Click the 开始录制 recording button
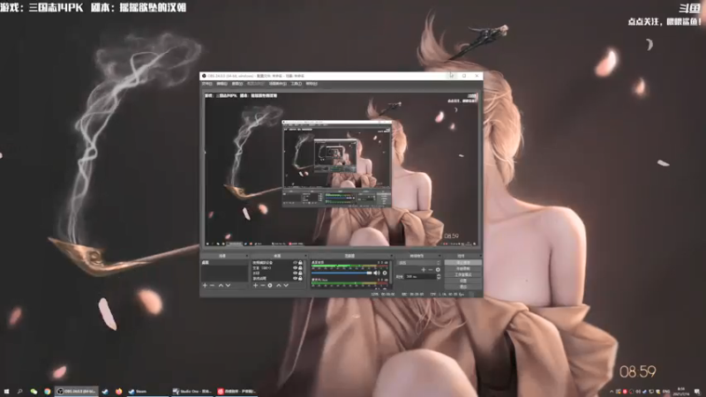 (x=462, y=269)
